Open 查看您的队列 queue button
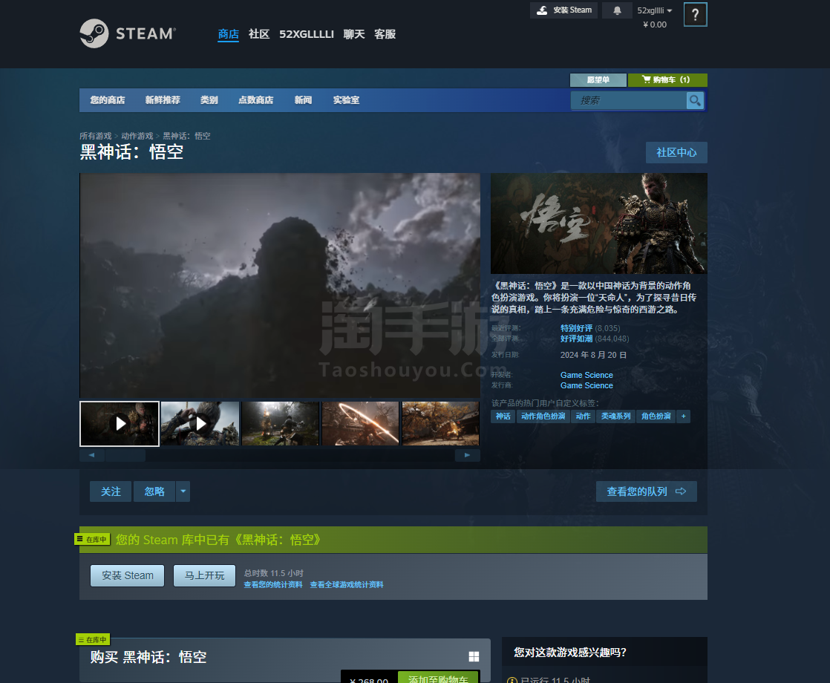The image size is (830, 683). pos(647,491)
